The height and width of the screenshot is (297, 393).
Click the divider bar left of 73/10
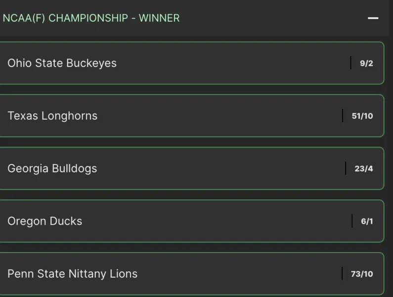[342, 274]
